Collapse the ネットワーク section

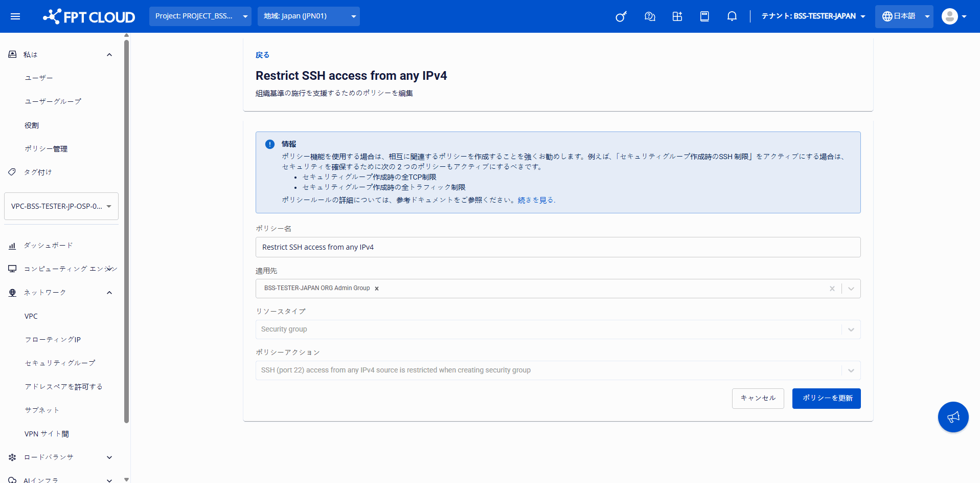click(109, 293)
